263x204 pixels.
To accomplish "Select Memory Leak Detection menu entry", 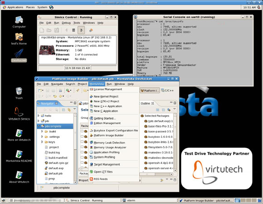I will (x=109, y=143).
